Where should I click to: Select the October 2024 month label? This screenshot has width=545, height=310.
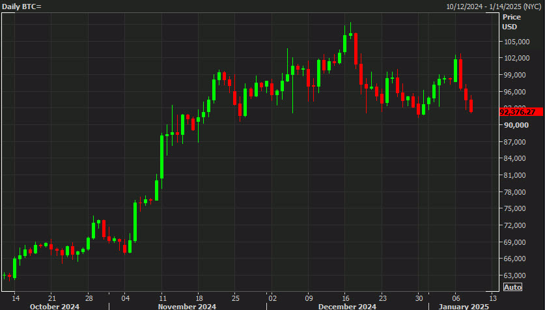[55, 307]
